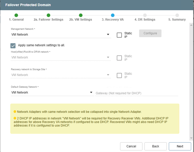Click the vertical scrollbar down arrow

pyautogui.click(x=191, y=138)
